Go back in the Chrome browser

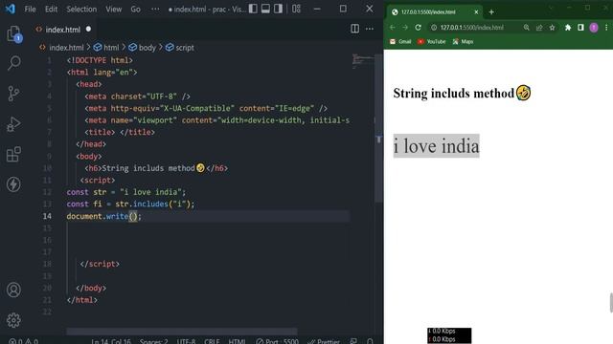click(x=392, y=28)
